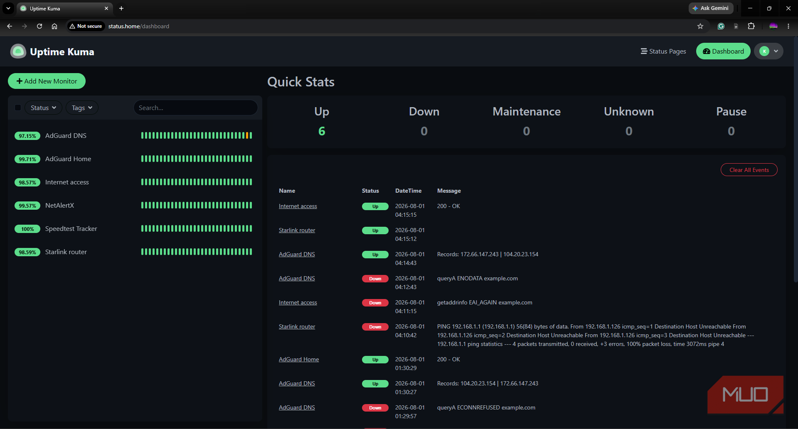Bookmark this page with the star icon
Image resolution: width=798 pixels, height=429 pixels.
click(700, 26)
